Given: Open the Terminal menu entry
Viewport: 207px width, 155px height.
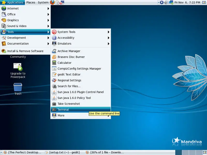Looking at the screenshot, I should 80,110.
